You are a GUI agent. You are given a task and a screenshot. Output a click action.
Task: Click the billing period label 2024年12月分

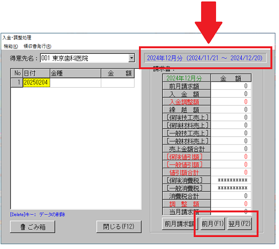pos(205,58)
